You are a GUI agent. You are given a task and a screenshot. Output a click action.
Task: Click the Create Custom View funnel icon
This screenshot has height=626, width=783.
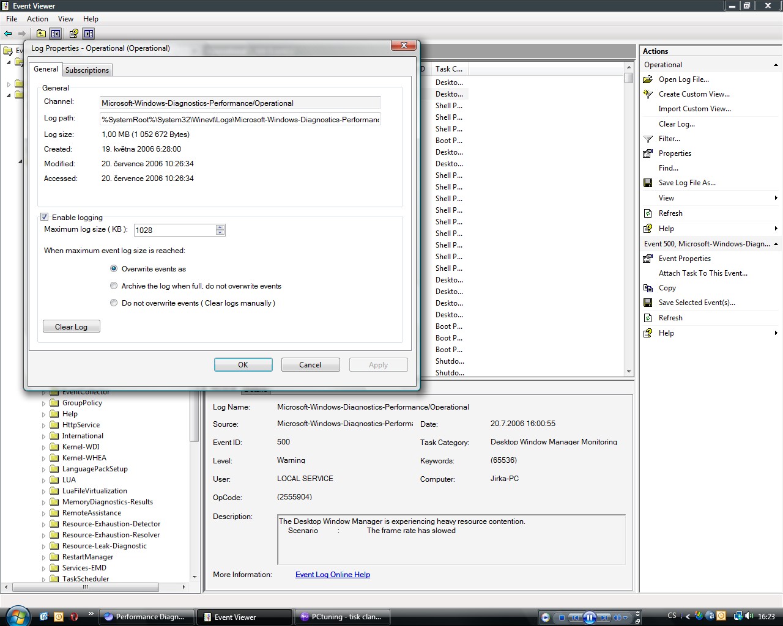click(x=648, y=94)
